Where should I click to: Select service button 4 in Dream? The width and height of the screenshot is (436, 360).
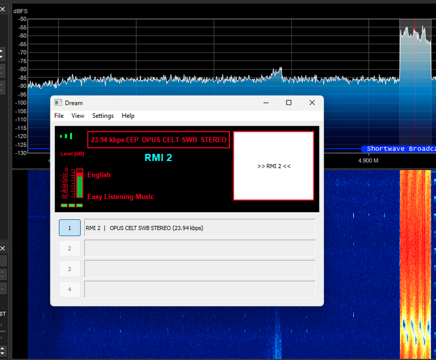tap(70, 289)
